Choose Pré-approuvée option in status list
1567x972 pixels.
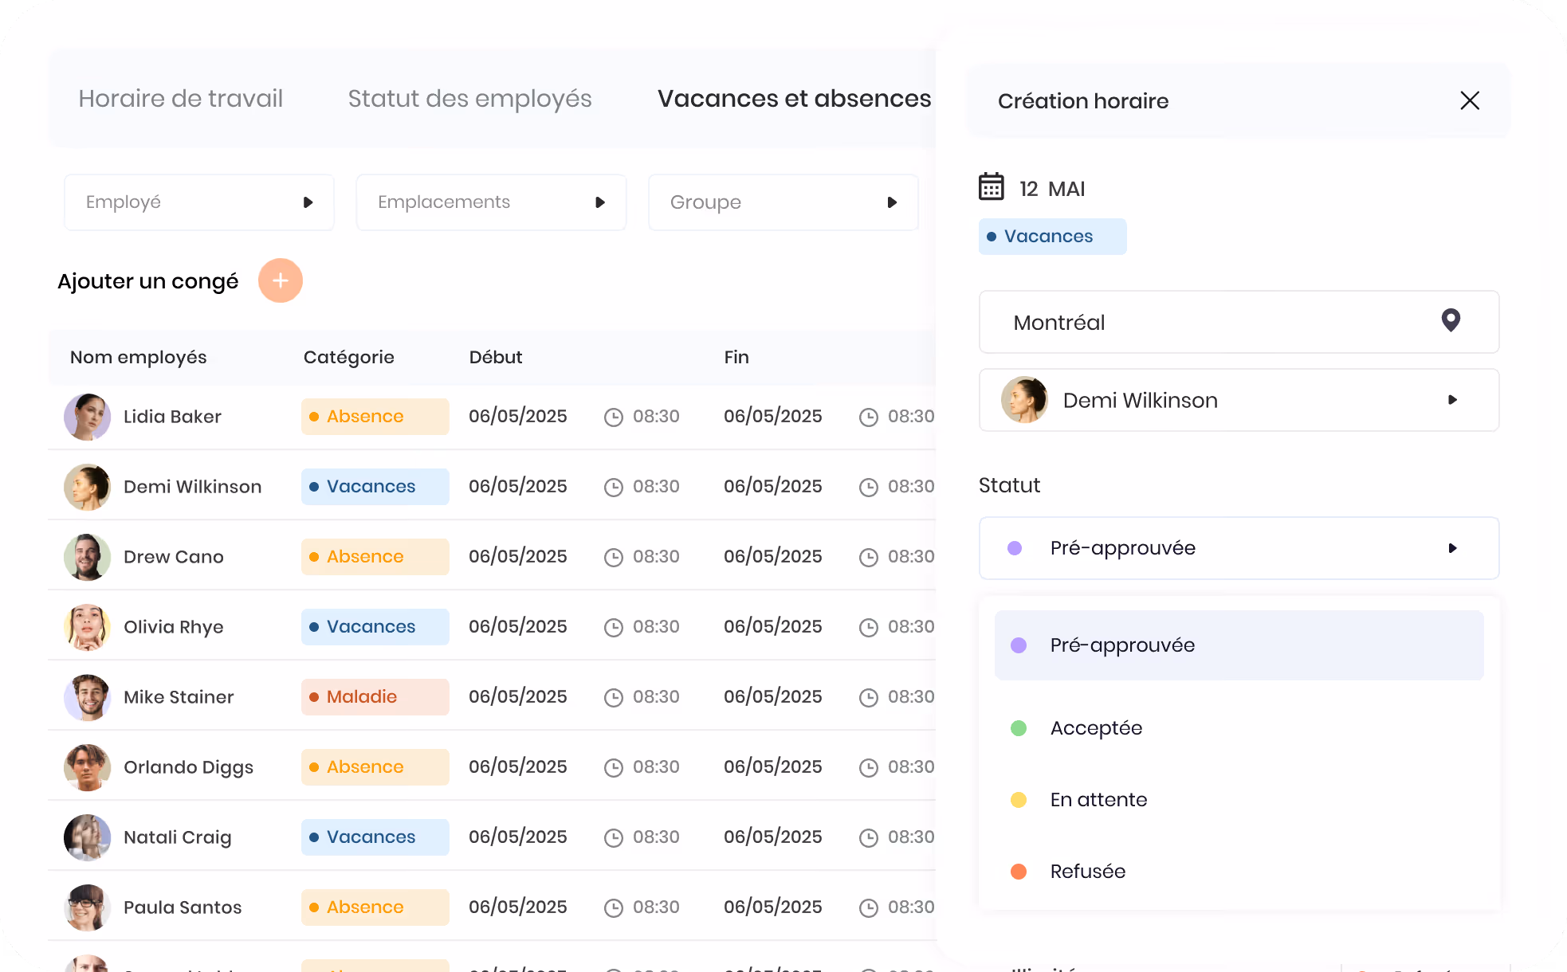1239,645
